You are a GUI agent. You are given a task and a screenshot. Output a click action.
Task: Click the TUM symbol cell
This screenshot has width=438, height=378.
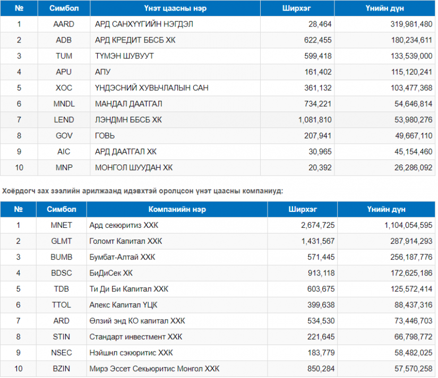pyautogui.click(x=64, y=56)
